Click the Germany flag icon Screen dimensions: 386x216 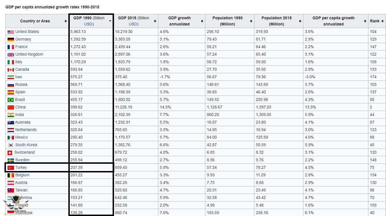pos(11,39)
